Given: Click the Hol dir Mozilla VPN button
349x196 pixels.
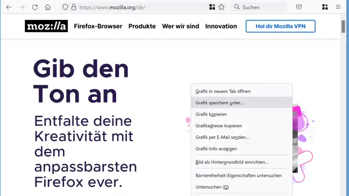Looking at the screenshot, I should point(281,26).
